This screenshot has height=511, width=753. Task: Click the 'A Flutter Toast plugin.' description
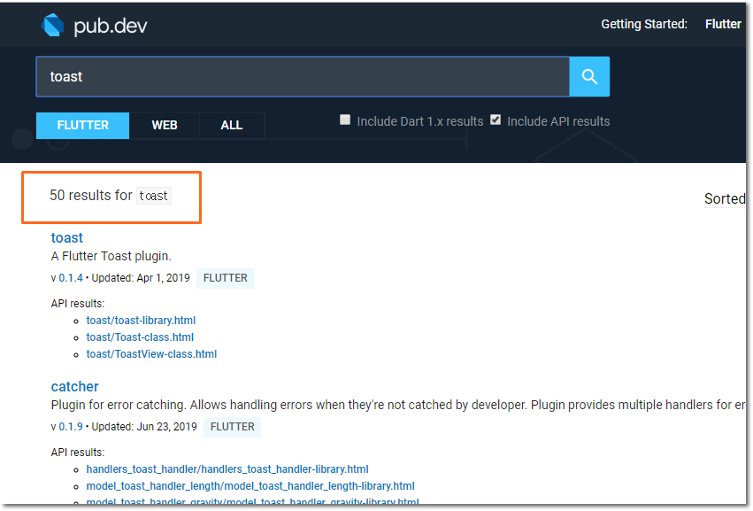click(x=111, y=256)
